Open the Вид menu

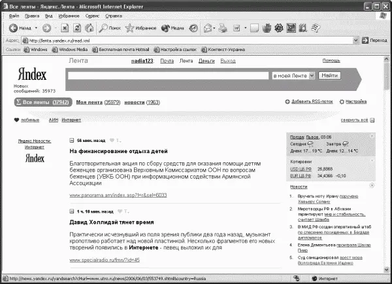pos(49,16)
